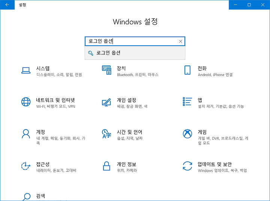Click the key icon in search suggestion

click(91, 53)
